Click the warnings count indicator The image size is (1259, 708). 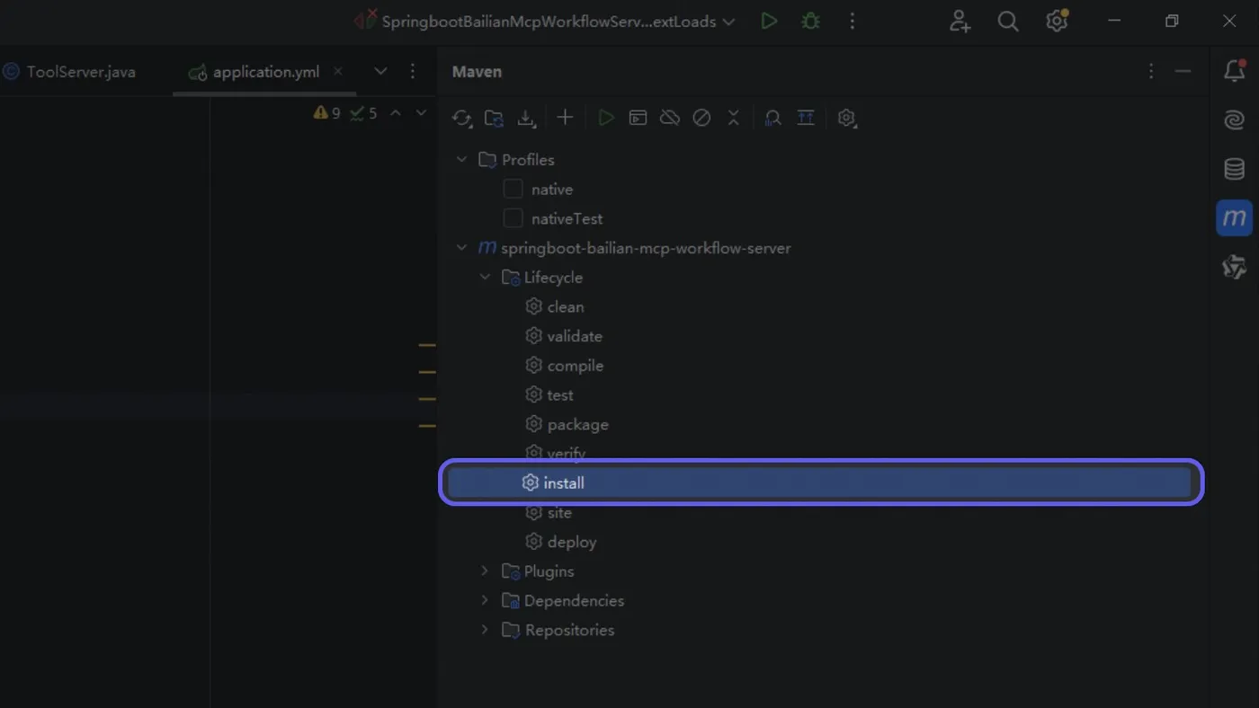click(327, 112)
